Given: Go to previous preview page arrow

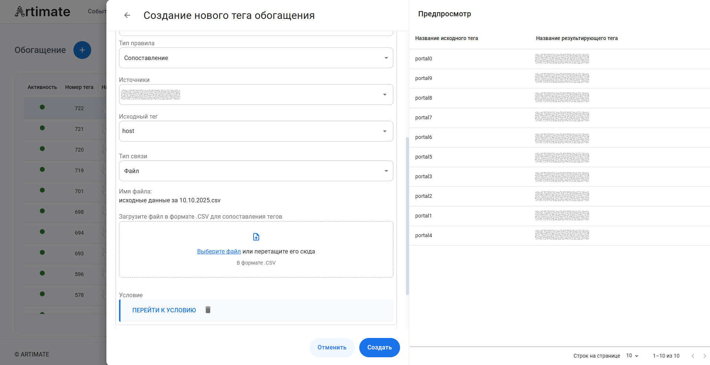Looking at the screenshot, I should pyautogui.click(x=693, y=356).
